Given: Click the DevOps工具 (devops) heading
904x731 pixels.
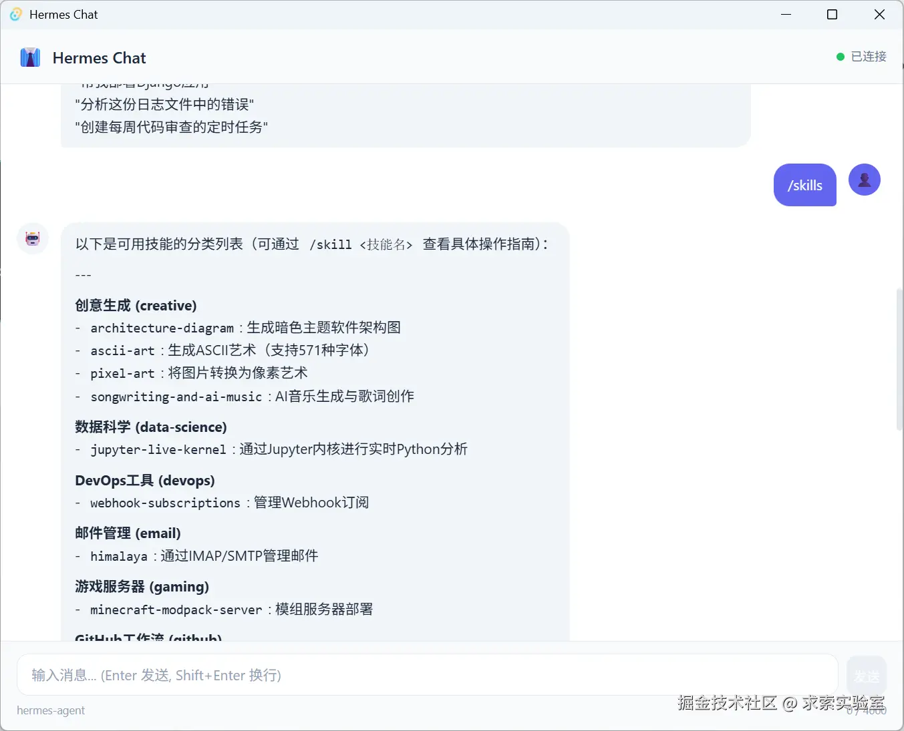Looking at the screenshot, I should point(145,480).
